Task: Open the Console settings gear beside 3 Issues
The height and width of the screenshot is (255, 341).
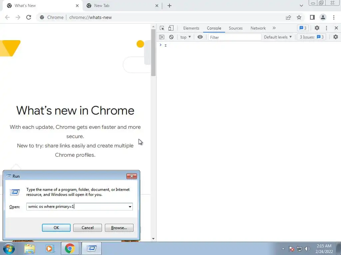Action: pyautogui.click(x=336, y=37)
